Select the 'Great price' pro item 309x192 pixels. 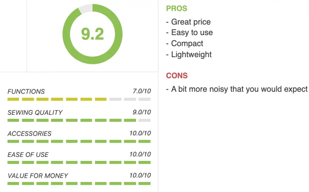(x=189, y=22)
